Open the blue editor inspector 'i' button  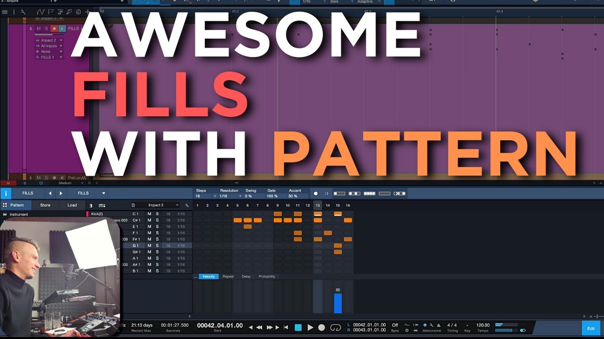[6, 193]
